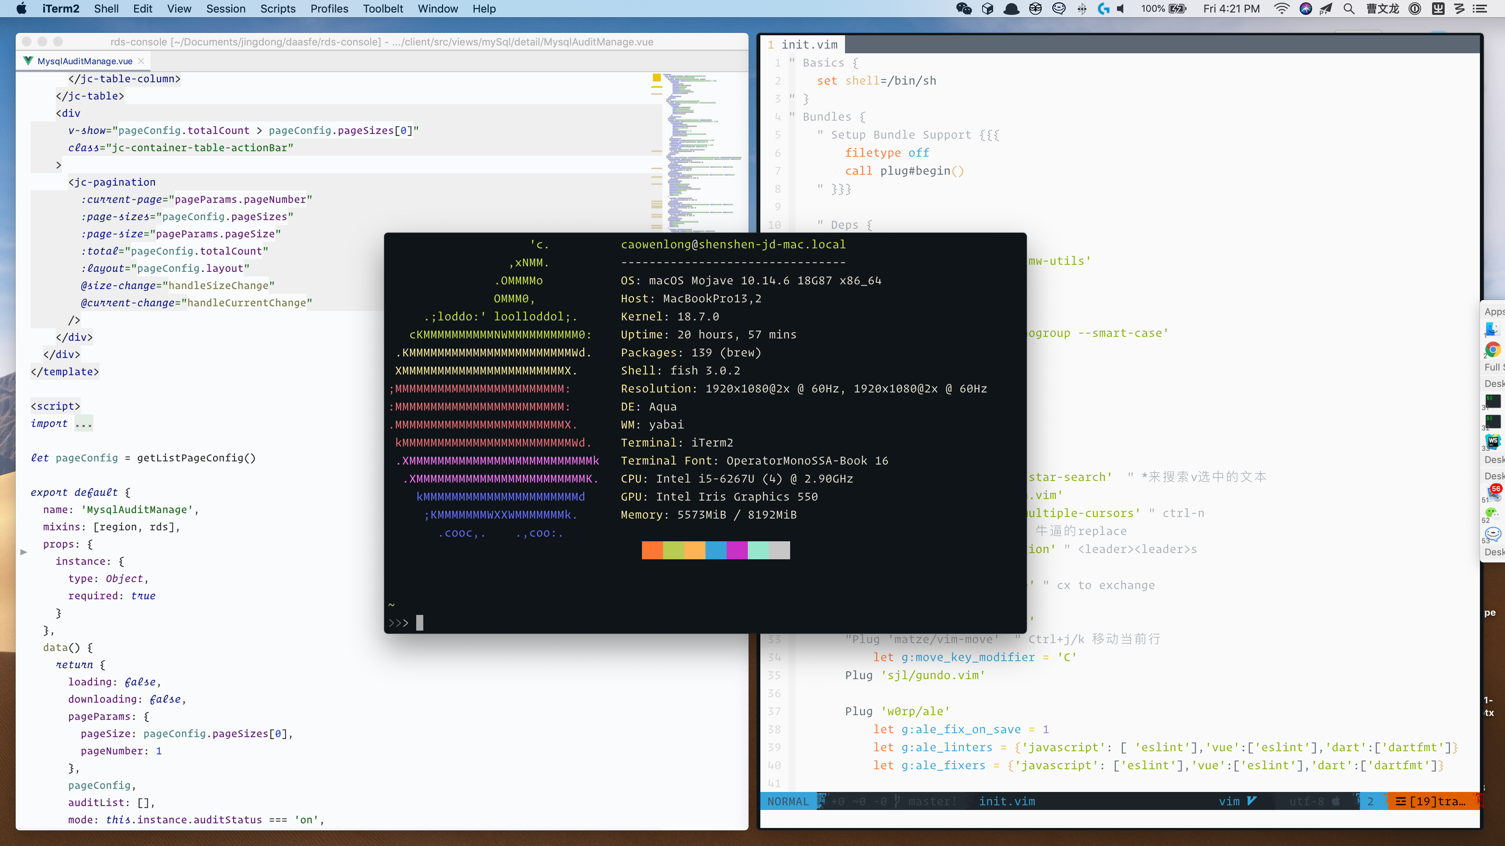
Task: Open the Profiles menu
Action: tap(329, 9)
